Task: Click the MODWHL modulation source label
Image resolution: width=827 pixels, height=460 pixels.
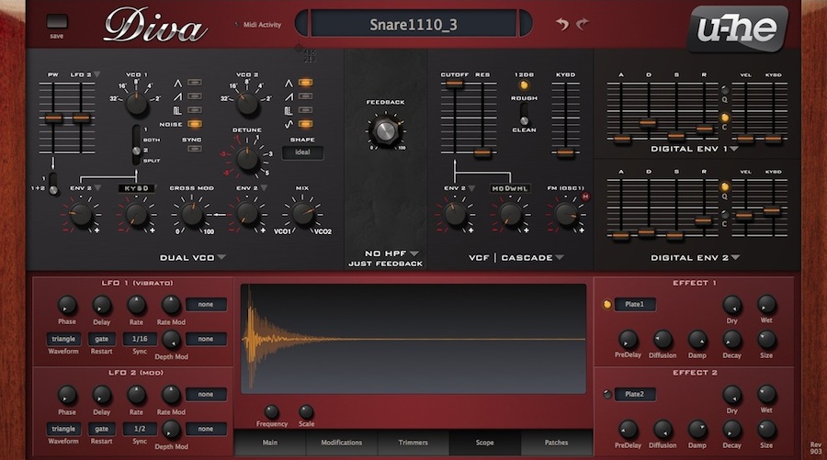Action: (x=510, y=188)
